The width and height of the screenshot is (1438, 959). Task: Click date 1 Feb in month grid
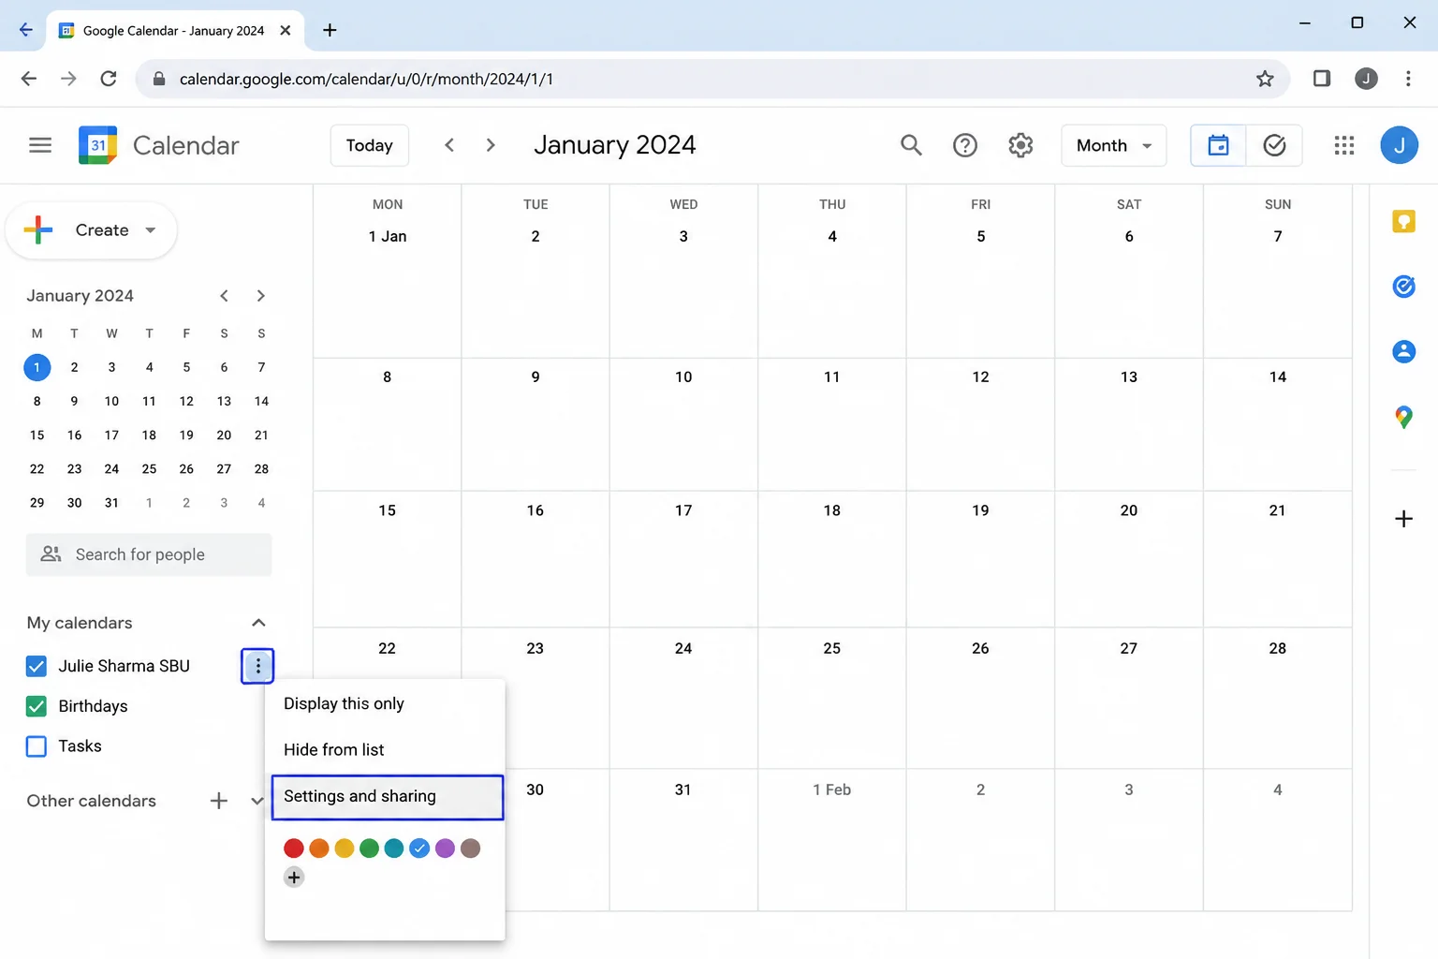point(831,789)
